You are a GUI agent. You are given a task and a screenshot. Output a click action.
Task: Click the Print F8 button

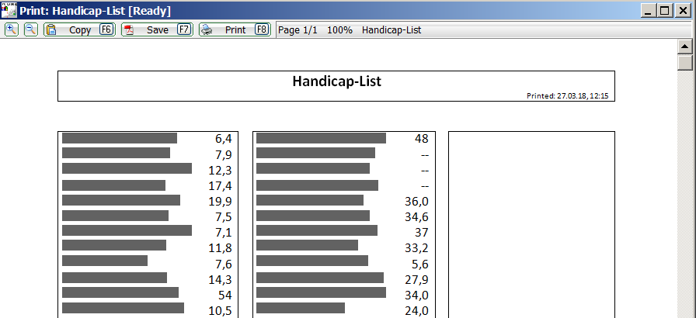(235, 29)
